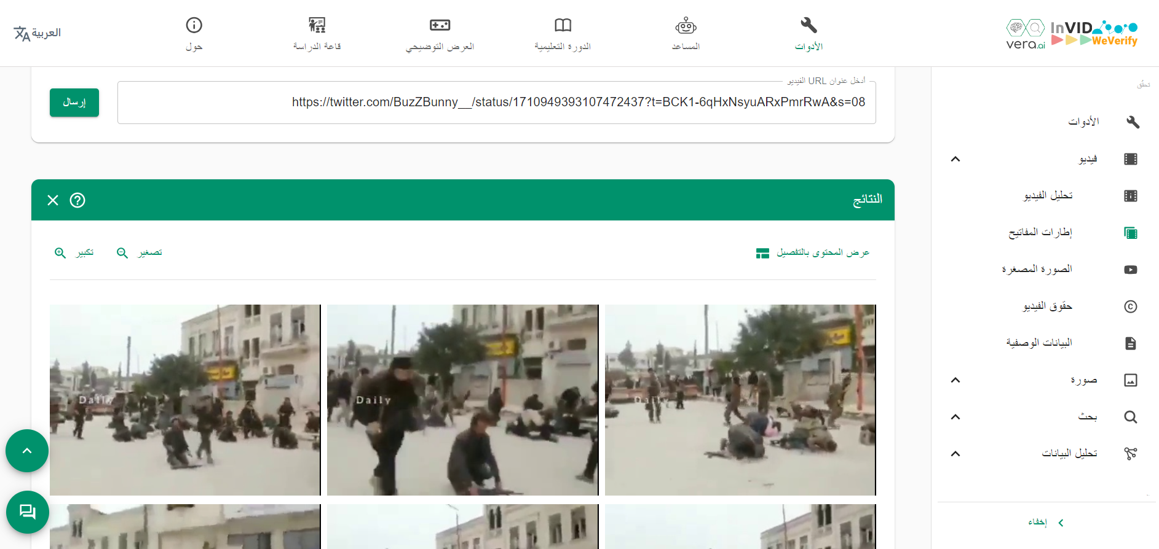Click the detailed view layout icon
The image size is (1159, 549).
[762, 253]
